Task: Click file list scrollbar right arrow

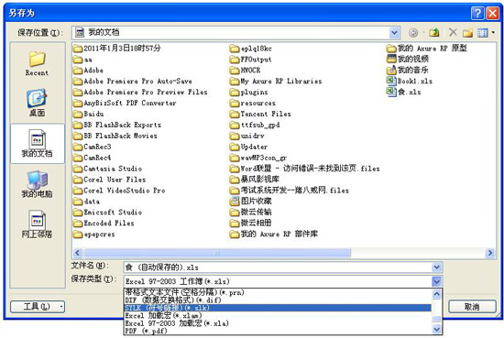Action: [x=490, y=253]
